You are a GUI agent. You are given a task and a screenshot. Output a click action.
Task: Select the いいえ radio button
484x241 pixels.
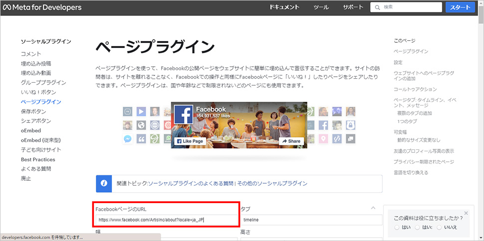pos(439,227)
